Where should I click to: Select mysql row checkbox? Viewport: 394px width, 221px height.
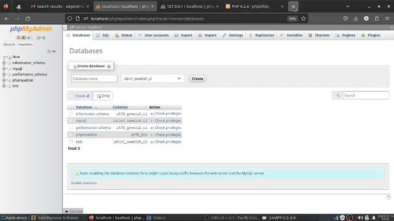(71, 120)
